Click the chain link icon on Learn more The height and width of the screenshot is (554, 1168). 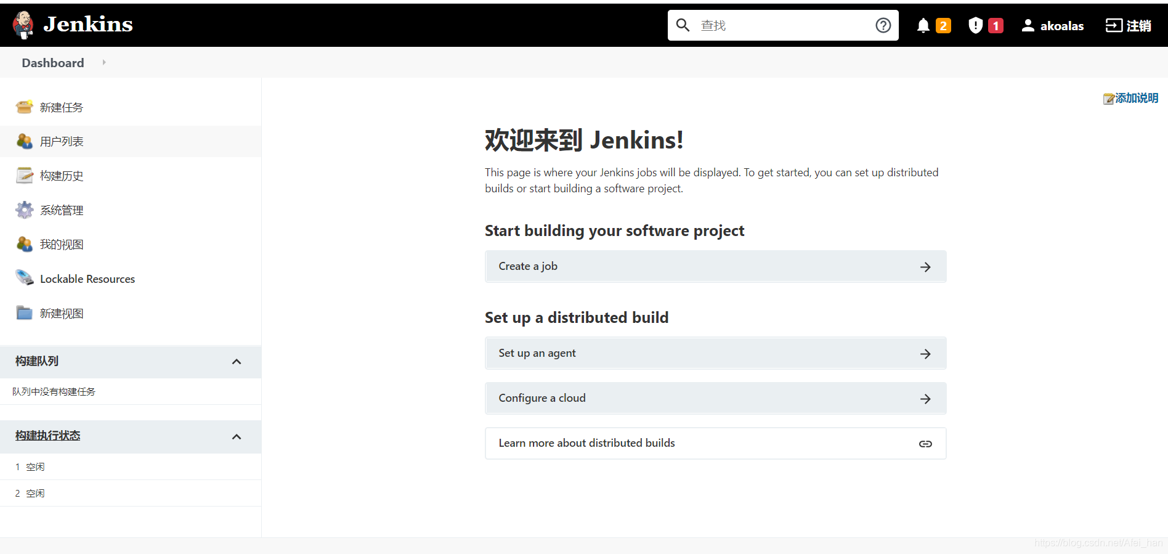click(x=925, y=444)
